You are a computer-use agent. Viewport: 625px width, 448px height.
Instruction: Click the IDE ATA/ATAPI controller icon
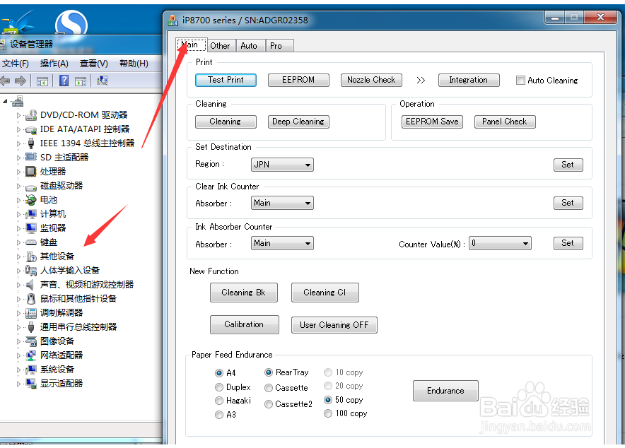(x=30, y=130)
